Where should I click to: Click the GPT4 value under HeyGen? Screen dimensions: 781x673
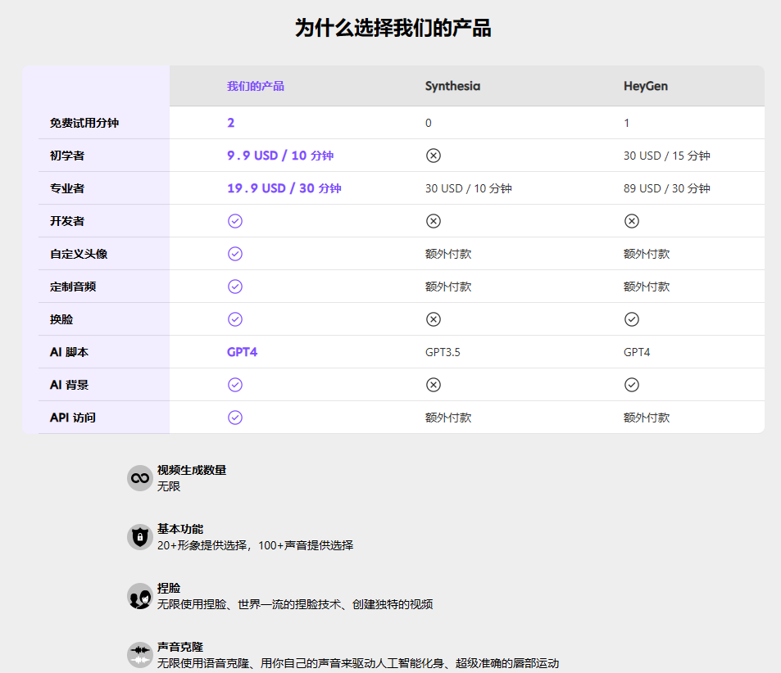pos(637,352)
